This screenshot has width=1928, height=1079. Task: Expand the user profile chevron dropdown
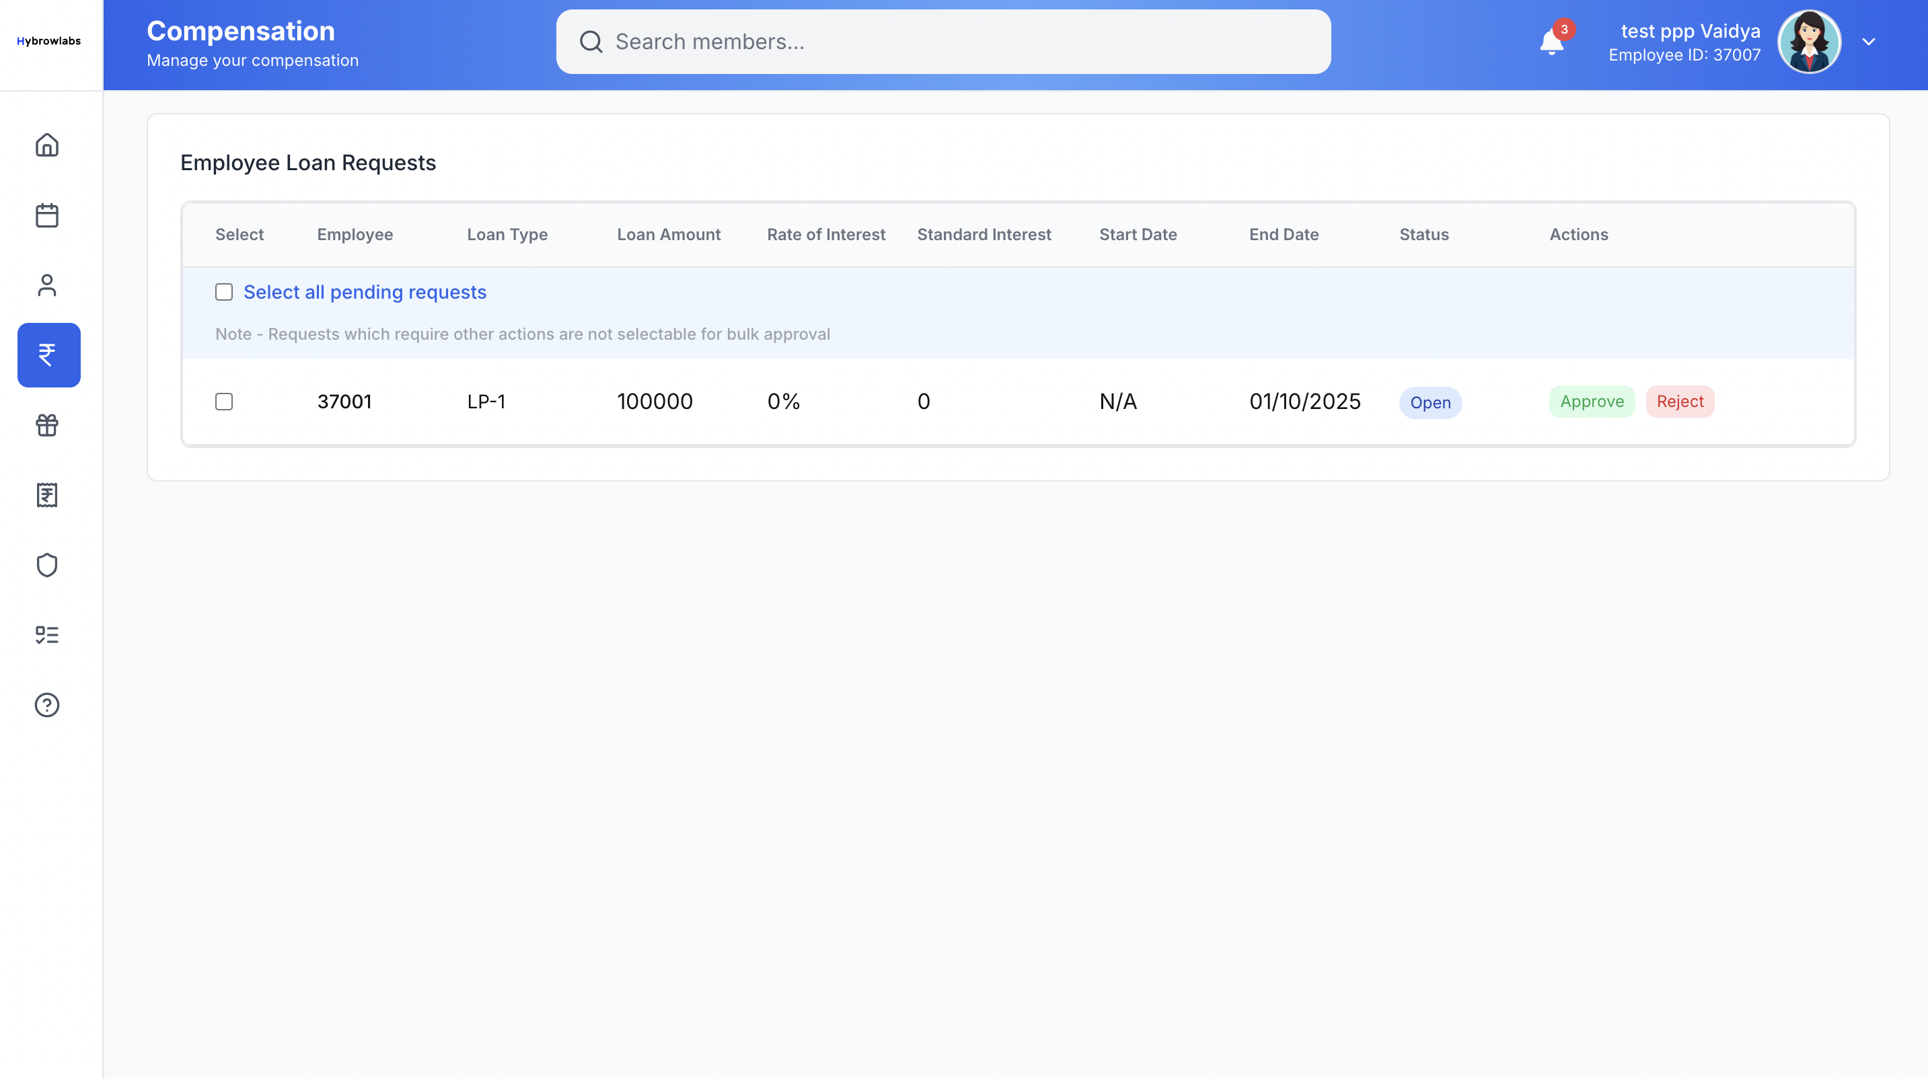tap(1869, 41)
